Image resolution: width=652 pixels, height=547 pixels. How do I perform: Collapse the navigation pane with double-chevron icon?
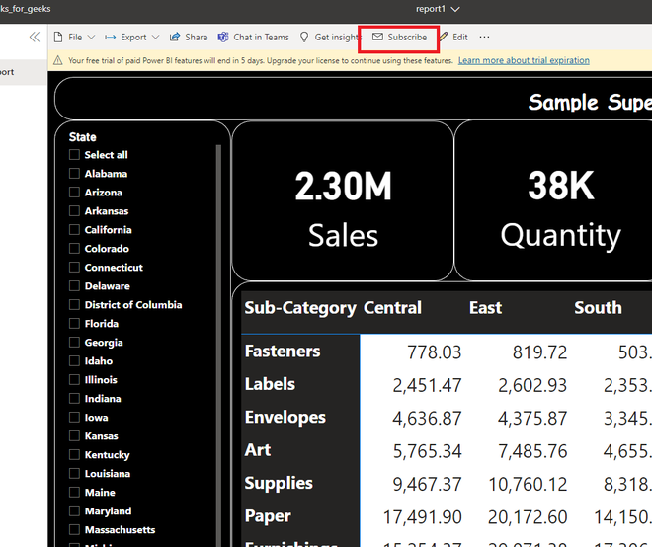[x=35, y=37]
